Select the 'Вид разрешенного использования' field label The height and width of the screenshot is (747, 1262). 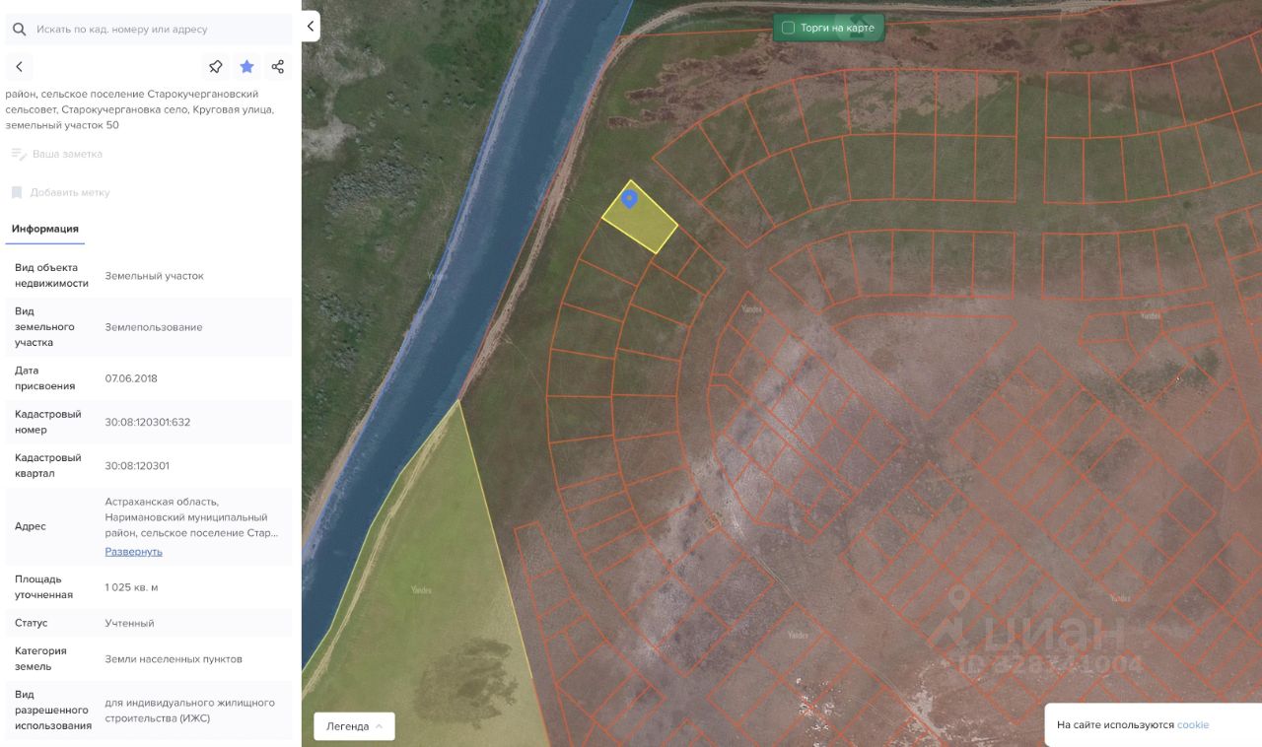coord(53,711)
